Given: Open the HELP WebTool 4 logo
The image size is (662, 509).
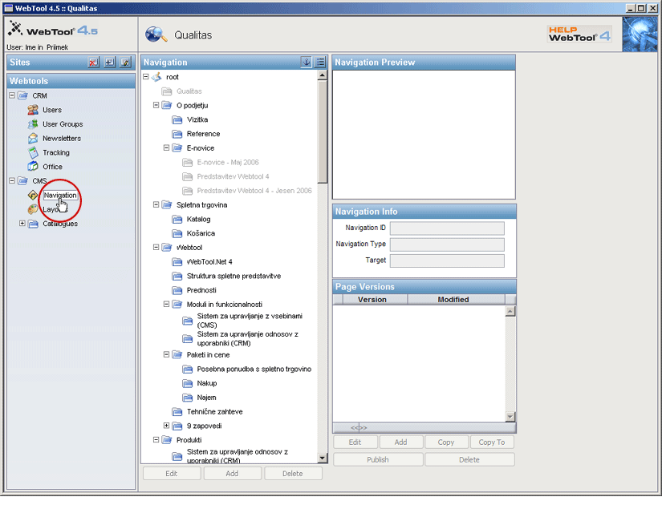Looking at the screenshot, I should 579,34.
